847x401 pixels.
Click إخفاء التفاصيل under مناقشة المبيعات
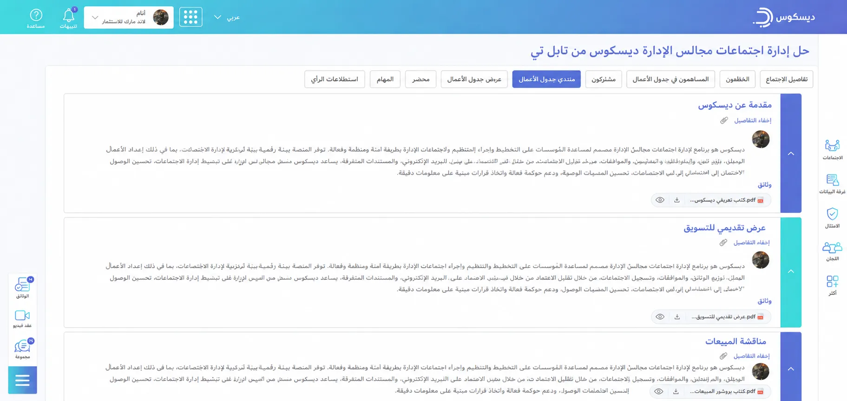tap(751, 356)
